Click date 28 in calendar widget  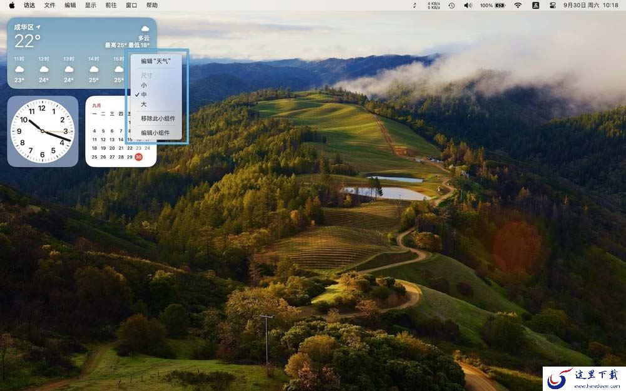pos(121,157)
